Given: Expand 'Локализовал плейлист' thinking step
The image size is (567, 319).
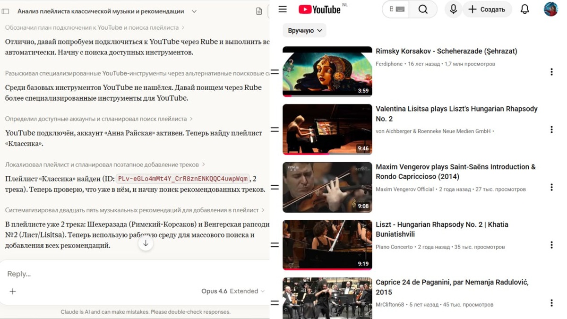Looking at the screenshot, I should click(x=105, y=164).
